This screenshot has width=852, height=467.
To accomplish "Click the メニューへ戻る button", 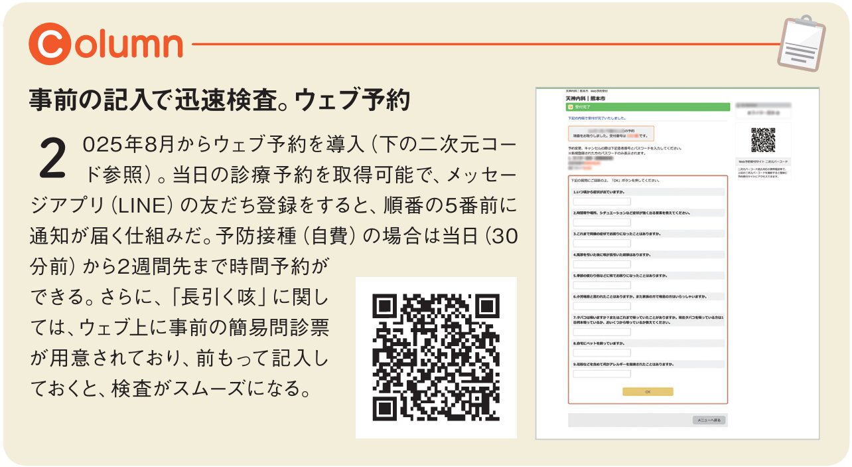I will (x=709, y=420).
